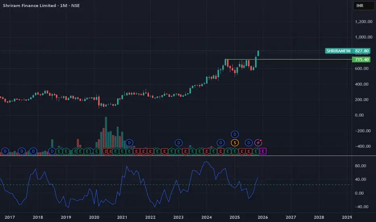
Task: Click the 2021 label on the time axis
Action: [x=122, y=217]
